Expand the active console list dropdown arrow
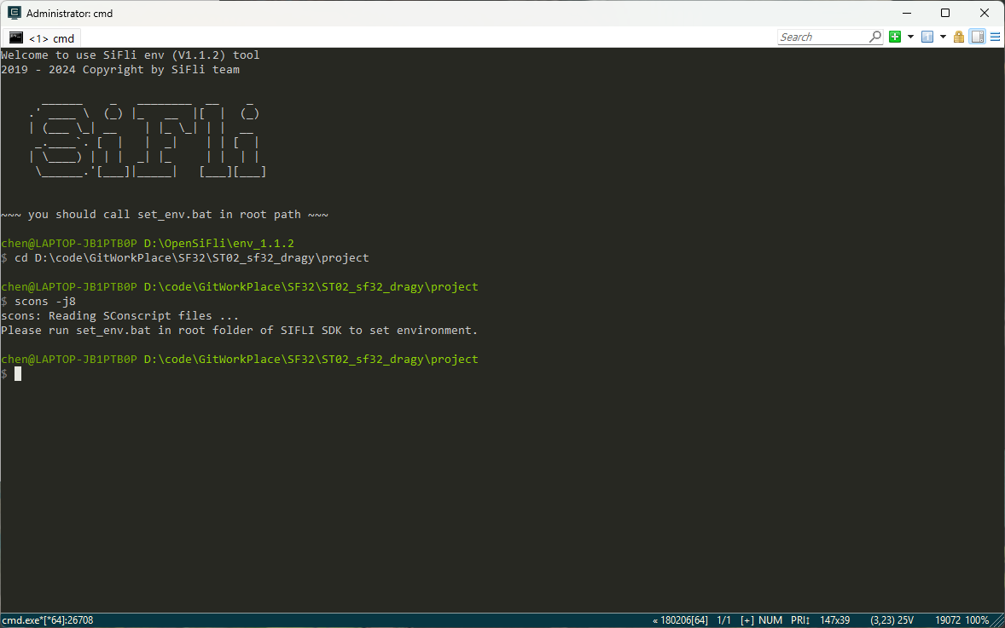Image resolution: width=1005 pixels, height=628 pixels. [x=943, y=37]
